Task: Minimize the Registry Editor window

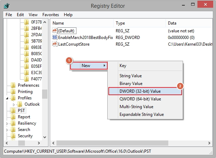Action: coord(183,5)
